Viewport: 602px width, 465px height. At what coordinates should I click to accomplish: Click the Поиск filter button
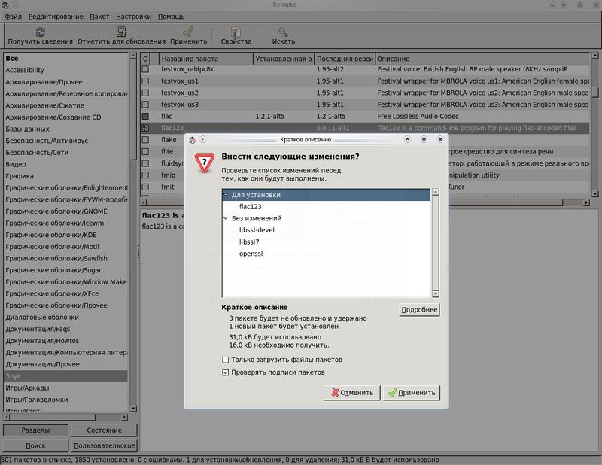coord(35,445)
